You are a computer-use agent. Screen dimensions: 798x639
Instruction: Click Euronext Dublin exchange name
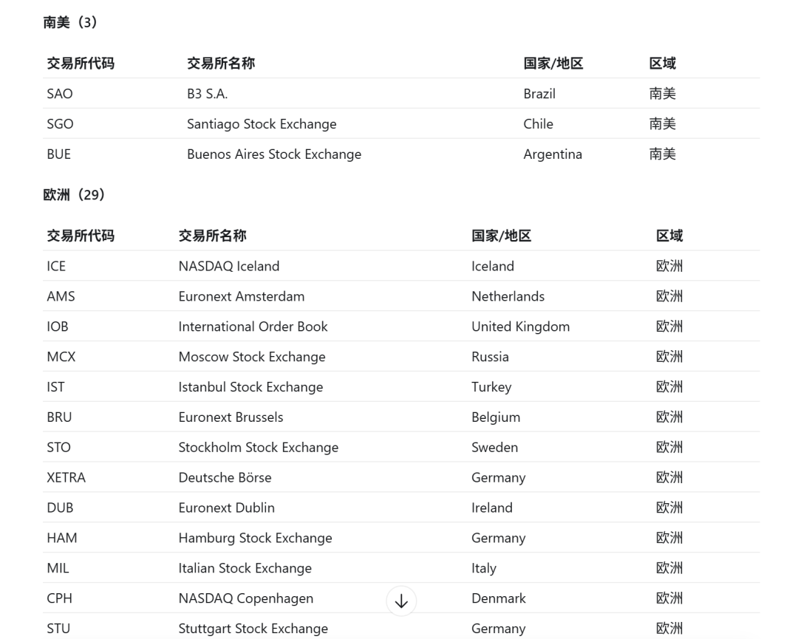coord(227,508)
